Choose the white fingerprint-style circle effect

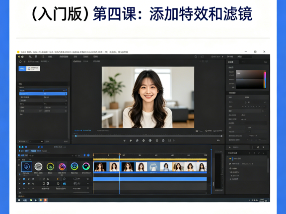point(39,166)
